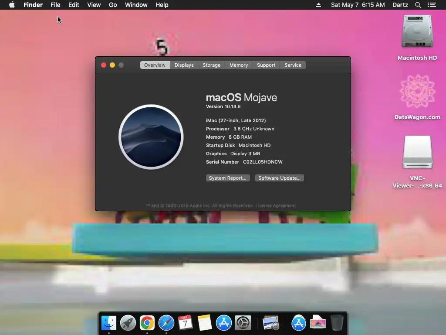The height and width of the screenshot is (335, 446).
Task: Open Notes from the Dock
Action: (205, 323)
